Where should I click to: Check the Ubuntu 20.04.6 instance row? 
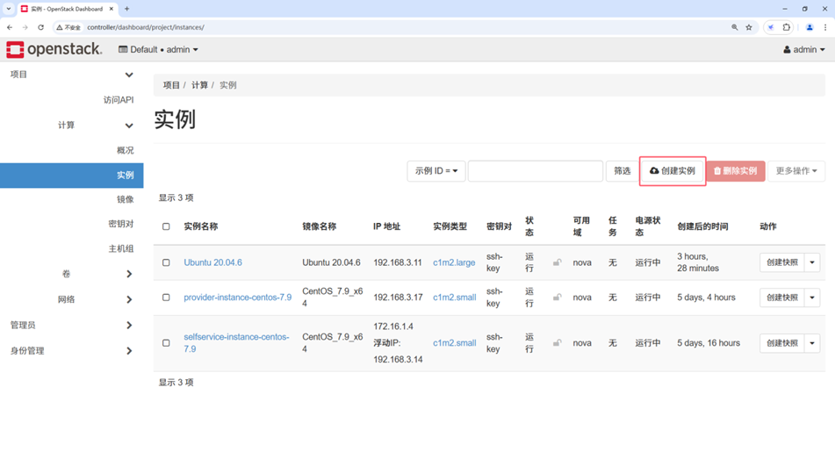[x=166, y=262]
